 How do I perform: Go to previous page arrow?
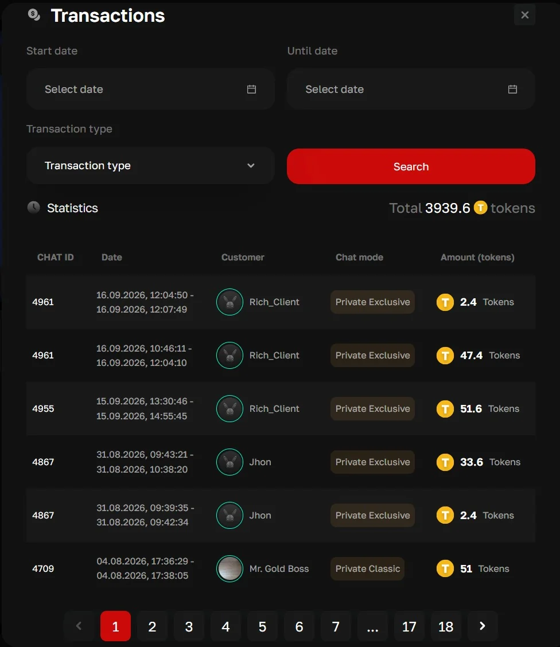pyautogui.click(x=79, y=626)
